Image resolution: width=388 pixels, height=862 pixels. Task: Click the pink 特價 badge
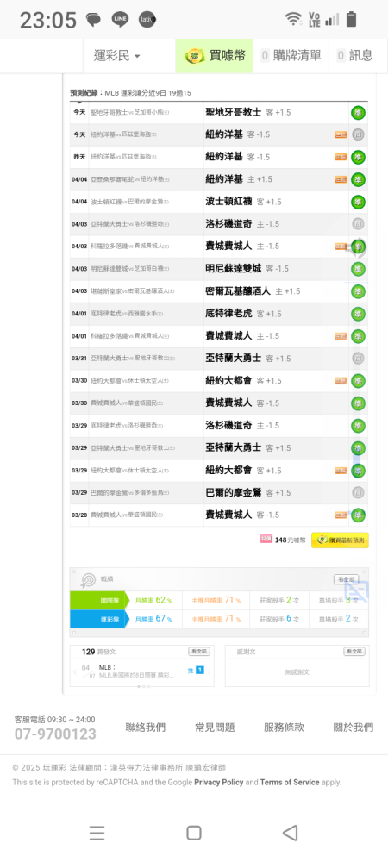[266, 540]
